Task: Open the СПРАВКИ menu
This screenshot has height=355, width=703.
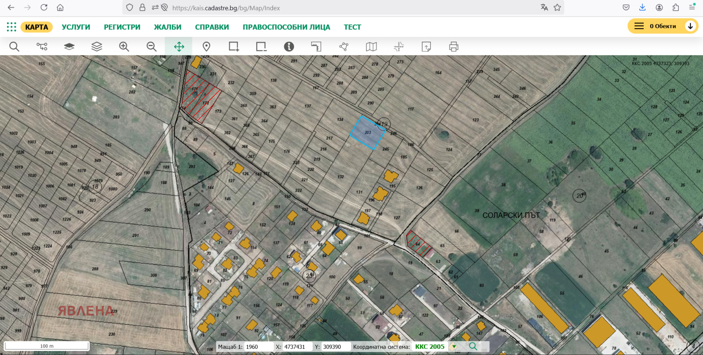Action: [212, 27]
